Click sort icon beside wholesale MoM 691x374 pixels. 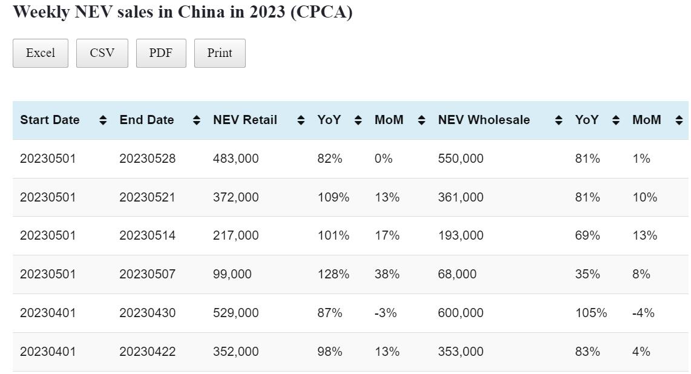[x=679, y=120]
